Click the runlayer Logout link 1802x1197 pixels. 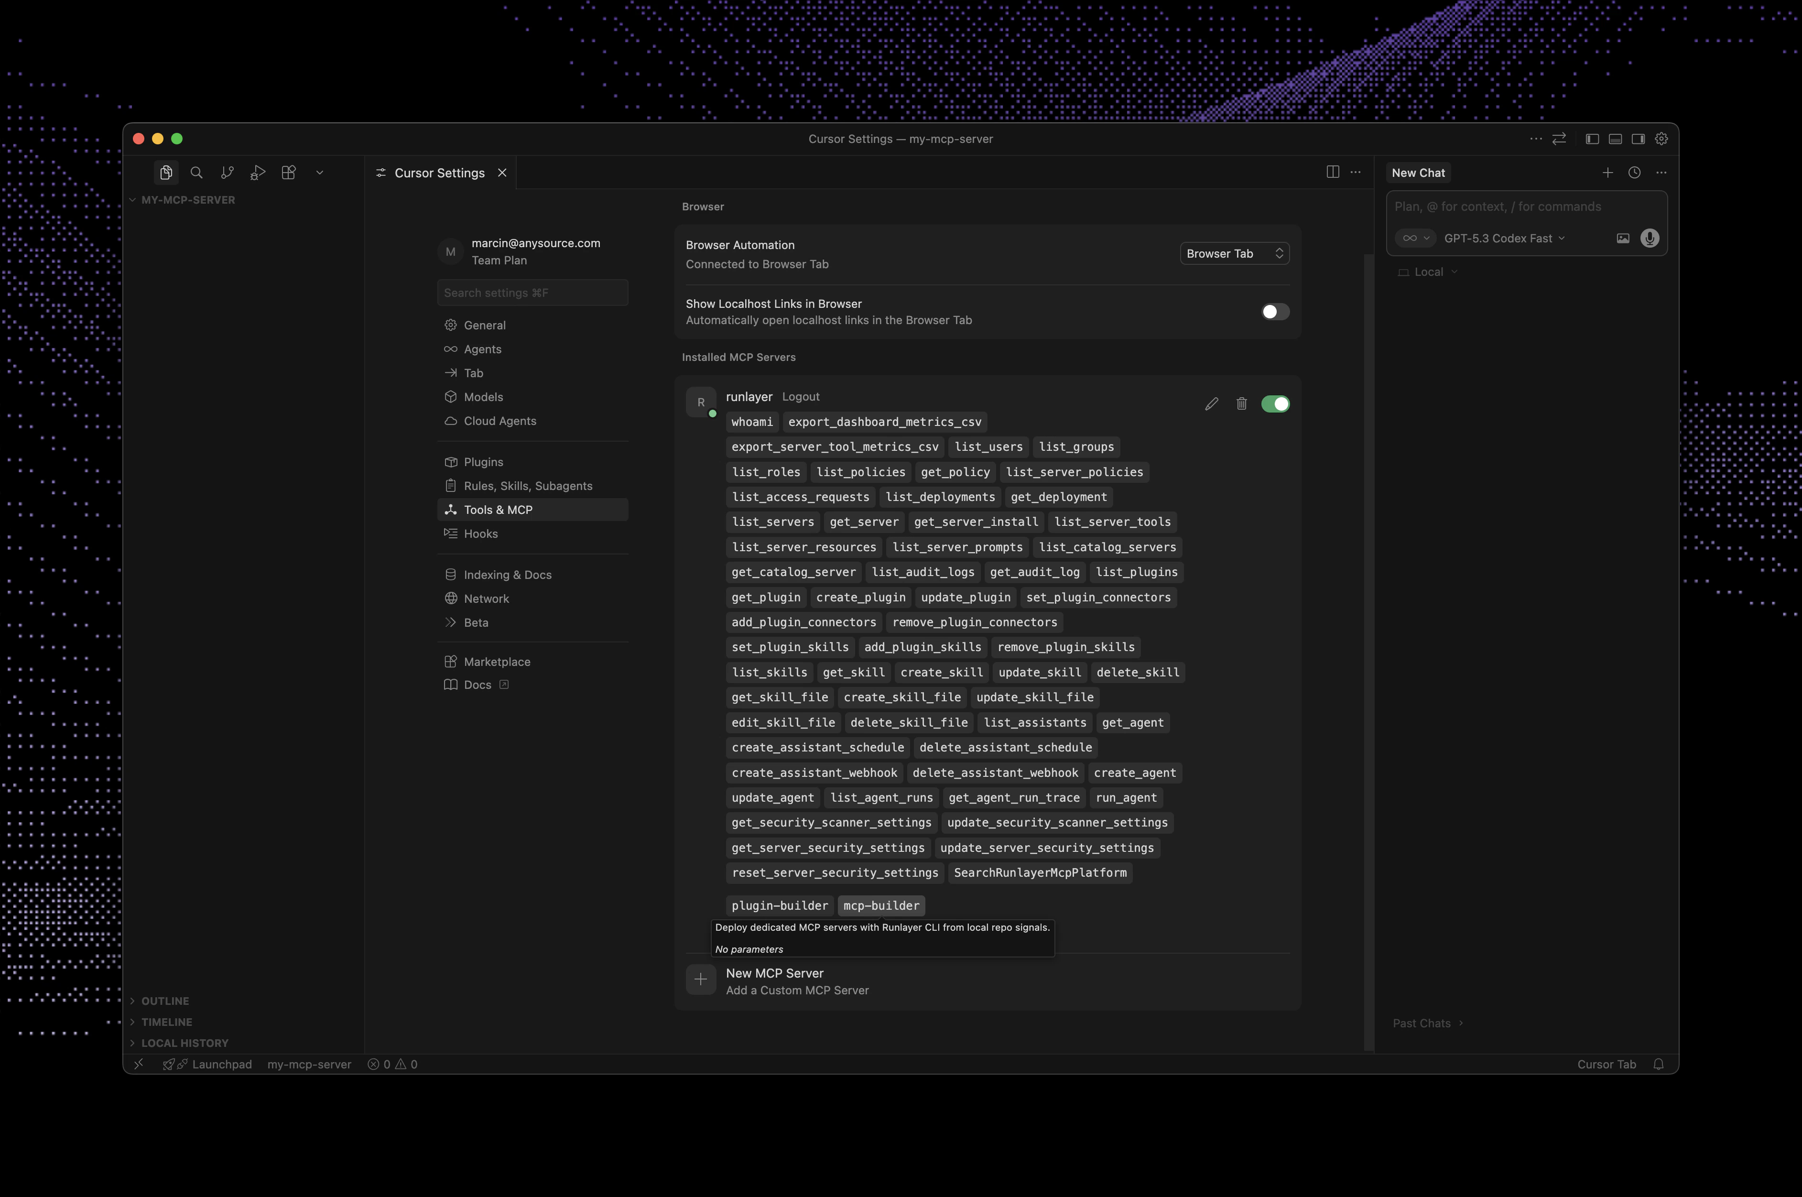click(x=801, y=397)
